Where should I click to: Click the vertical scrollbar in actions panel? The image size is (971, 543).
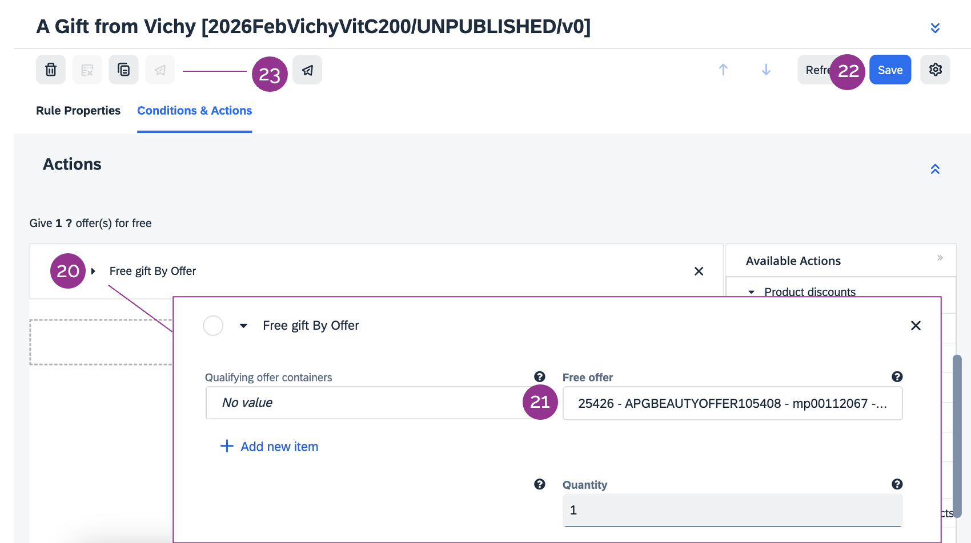(x=957, y=433)
